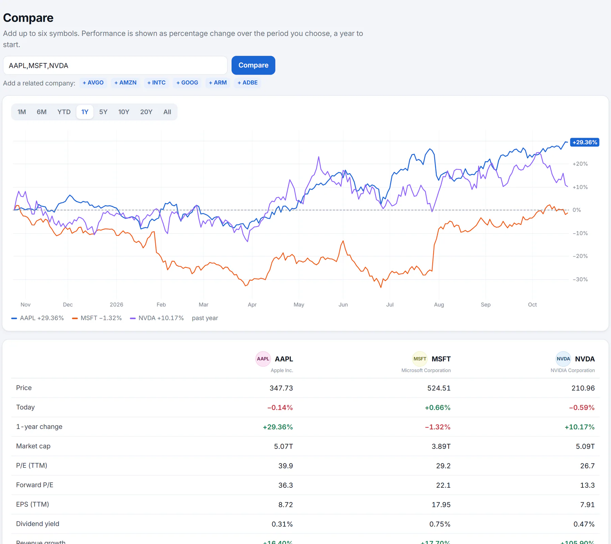
Task: Click the 'Dividend yield' row label
Action: tap(38, 524)
